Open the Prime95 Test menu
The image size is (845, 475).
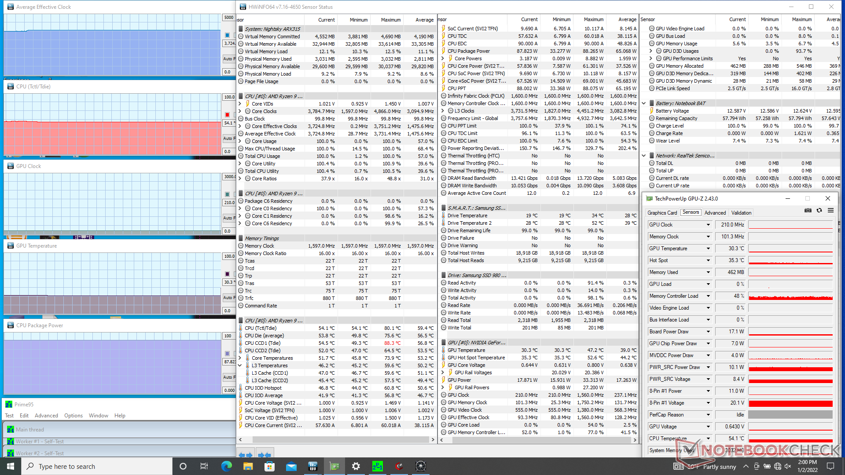click(x=9, y=416)
